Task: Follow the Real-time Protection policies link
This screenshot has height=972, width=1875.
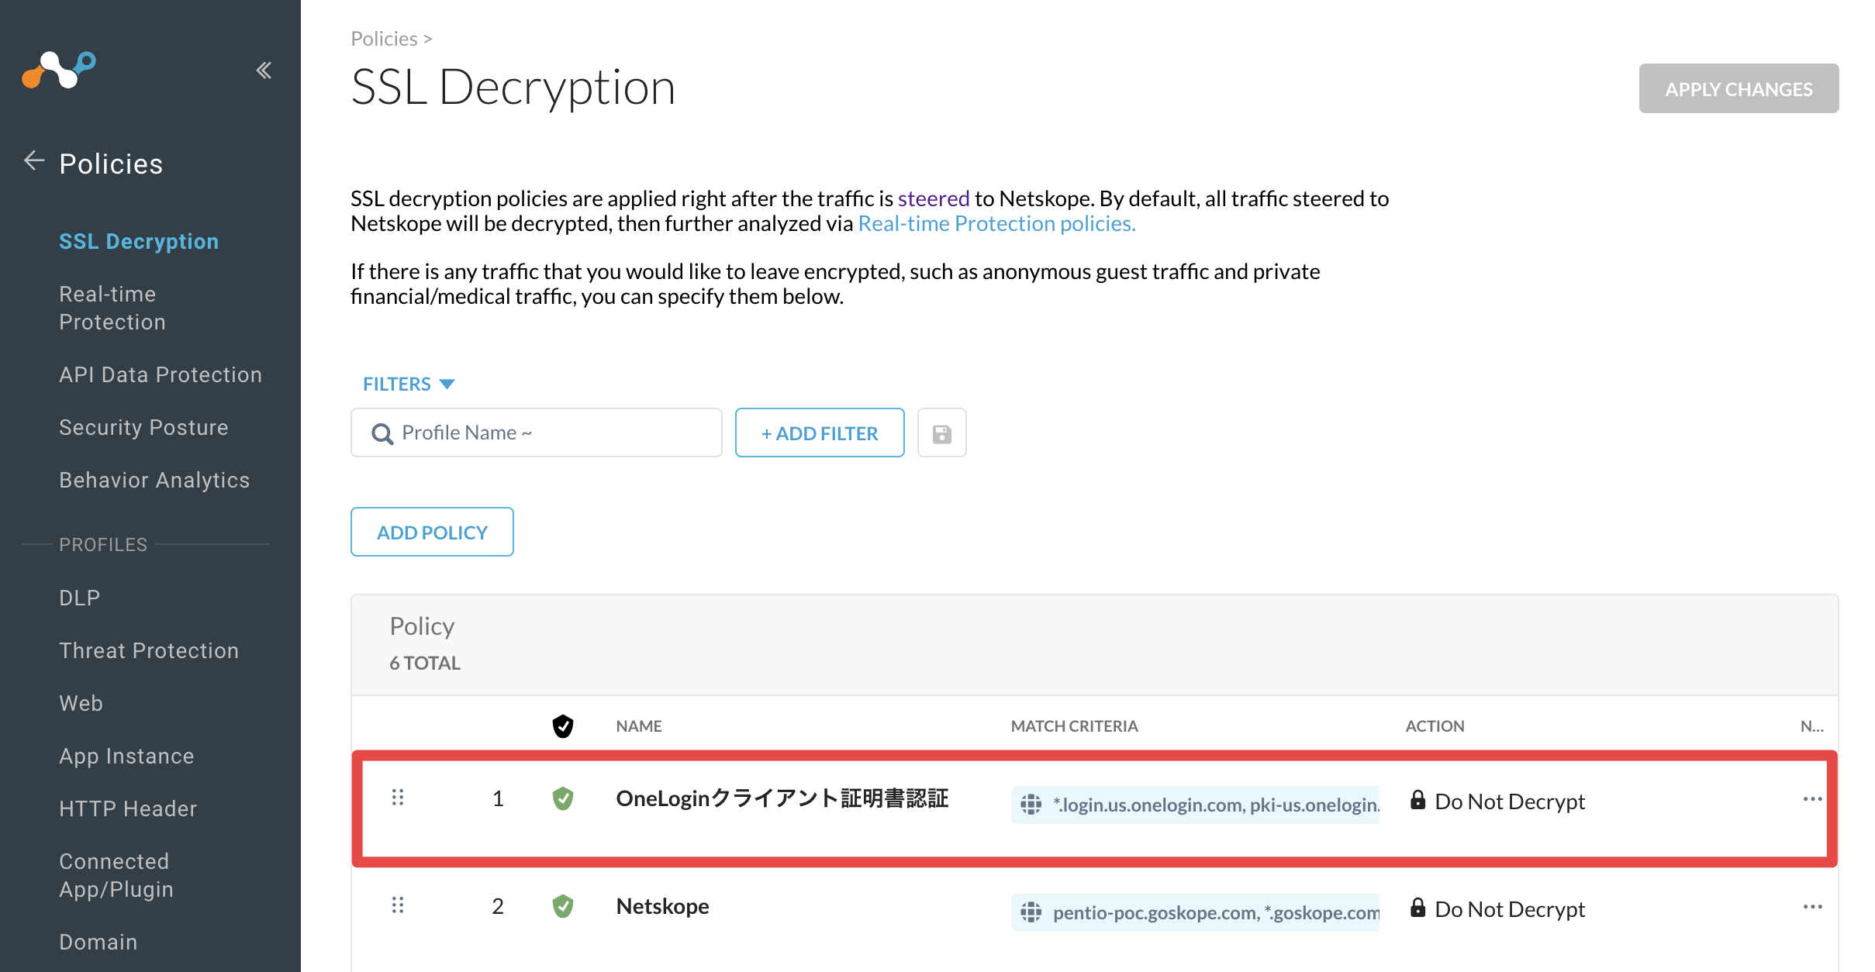Action: coord(996,223)
